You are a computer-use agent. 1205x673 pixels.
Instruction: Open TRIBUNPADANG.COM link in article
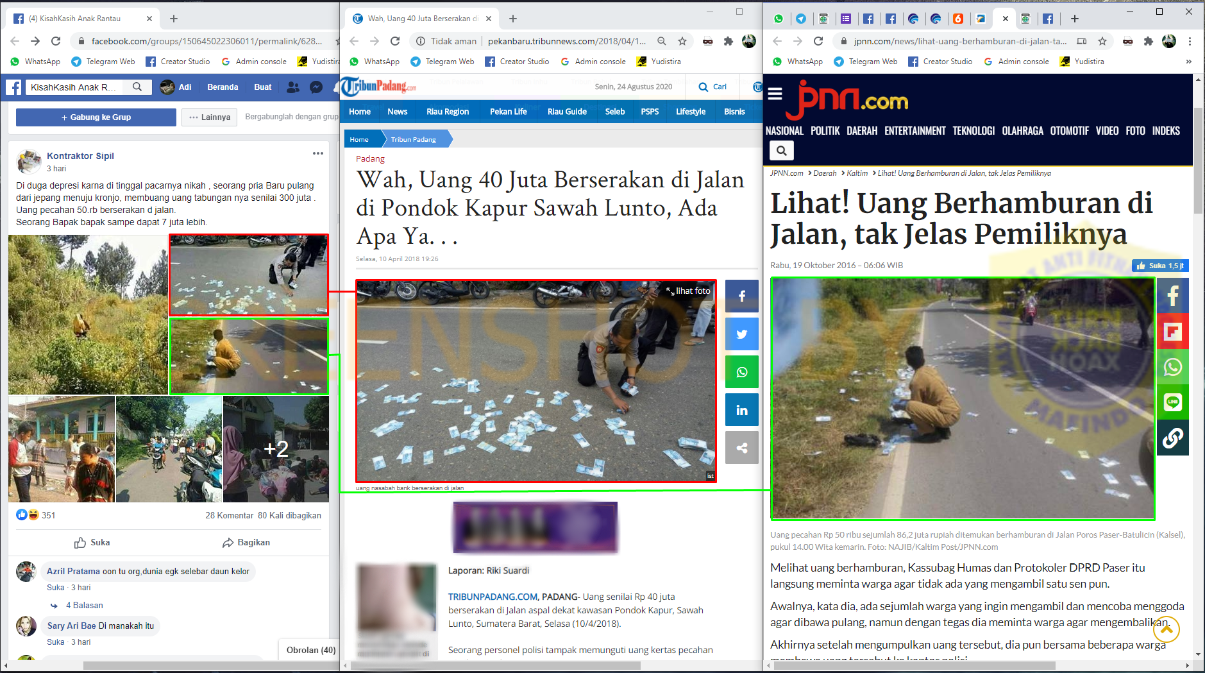point(493,597)
